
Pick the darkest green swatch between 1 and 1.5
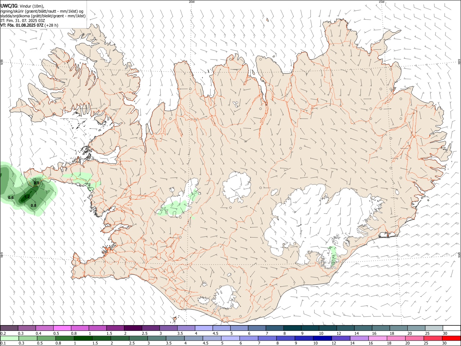[x=83, y=338]
